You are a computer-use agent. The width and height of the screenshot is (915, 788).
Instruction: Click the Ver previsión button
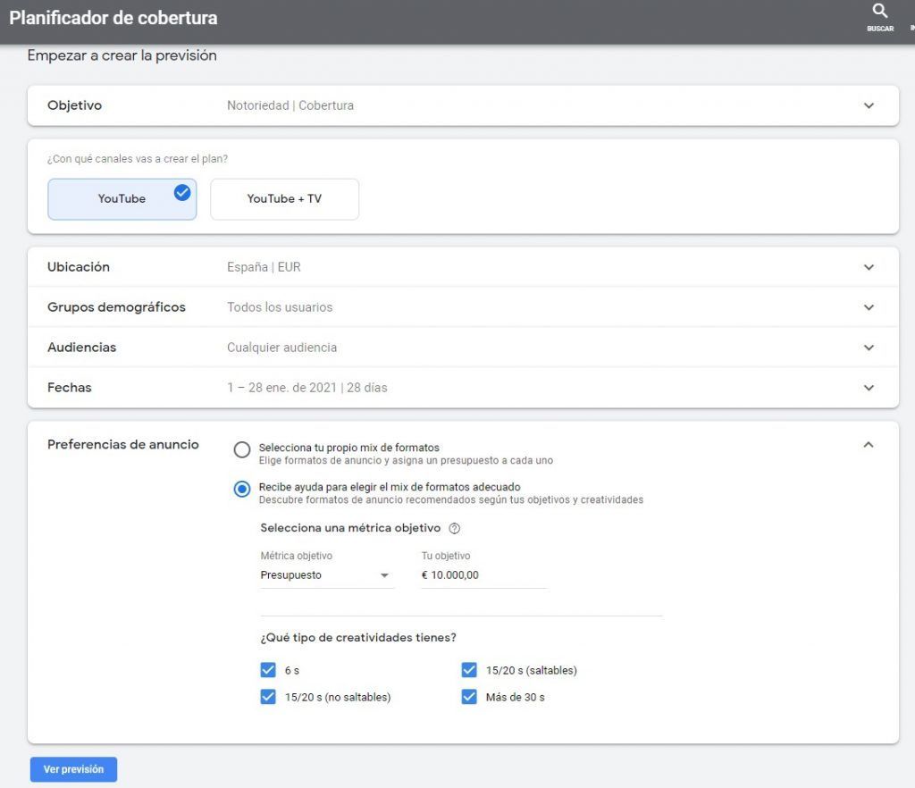pyautogui.click(x=73, y=769)
